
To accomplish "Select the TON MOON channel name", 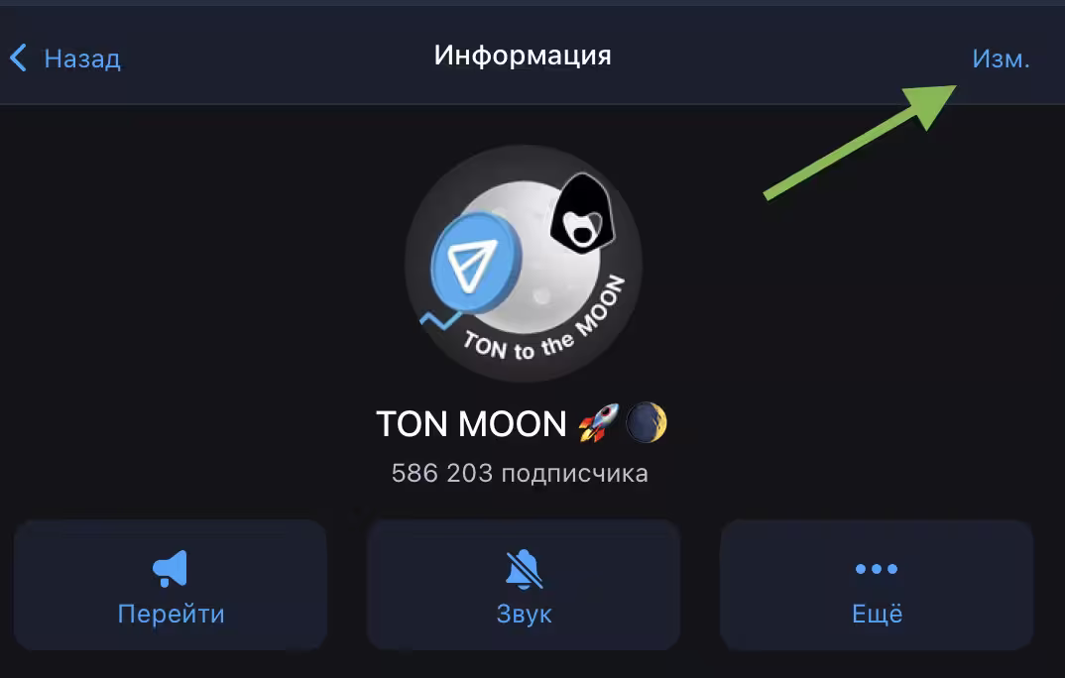I will pos(471,423).
